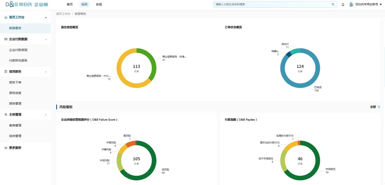Image resolution: width=385 pixels, height=185 pixels.
Task: Click the 105 total in Failure Score chart
Action: tap(136, 159)
